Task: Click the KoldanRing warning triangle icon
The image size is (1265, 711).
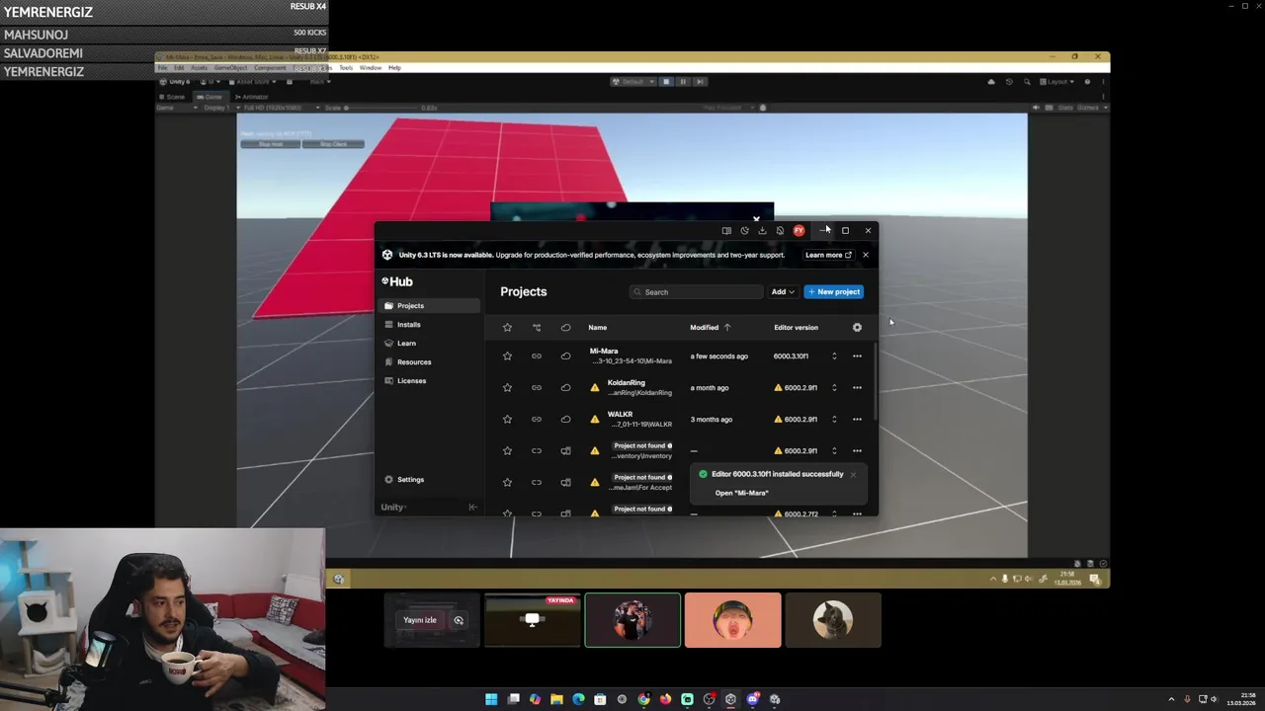Action: point(594,388)
